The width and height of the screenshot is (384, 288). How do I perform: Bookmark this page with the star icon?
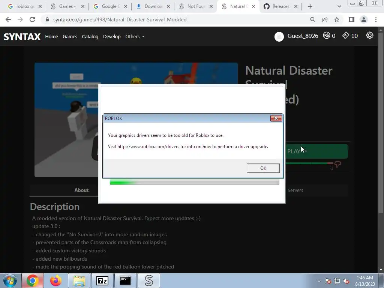click(x=337, y=19)
